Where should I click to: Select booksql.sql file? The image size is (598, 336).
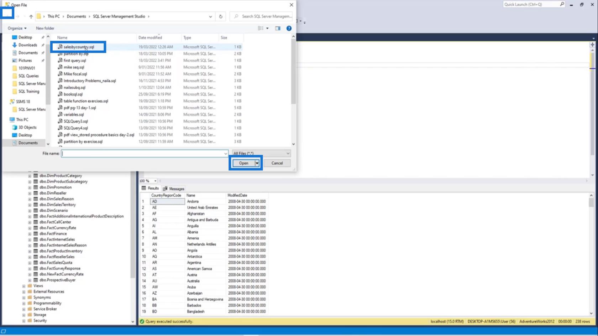[73, 94]
